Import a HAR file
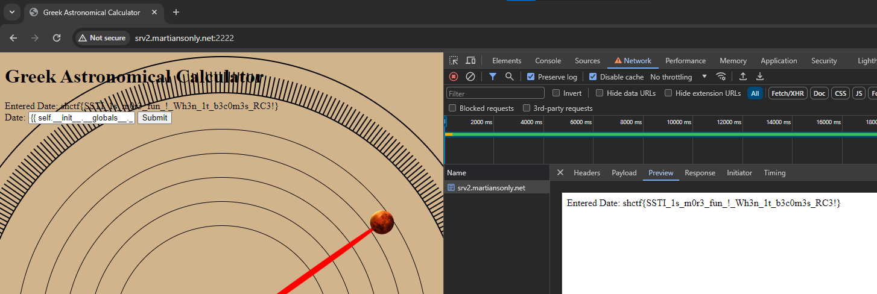 coord(743,77)
